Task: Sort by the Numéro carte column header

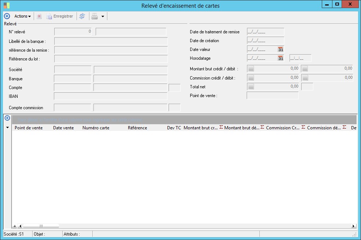Action: 96,128
